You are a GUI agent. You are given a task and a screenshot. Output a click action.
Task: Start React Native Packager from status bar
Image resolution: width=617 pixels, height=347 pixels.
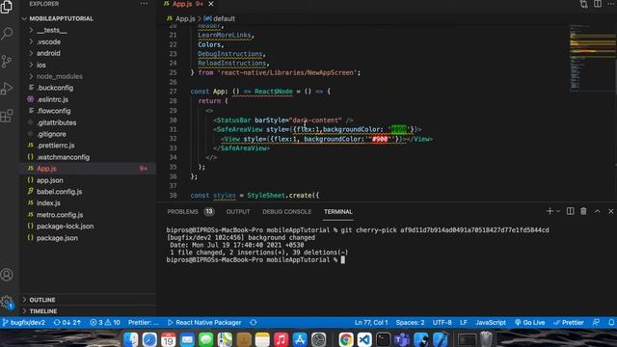point(204,323)
